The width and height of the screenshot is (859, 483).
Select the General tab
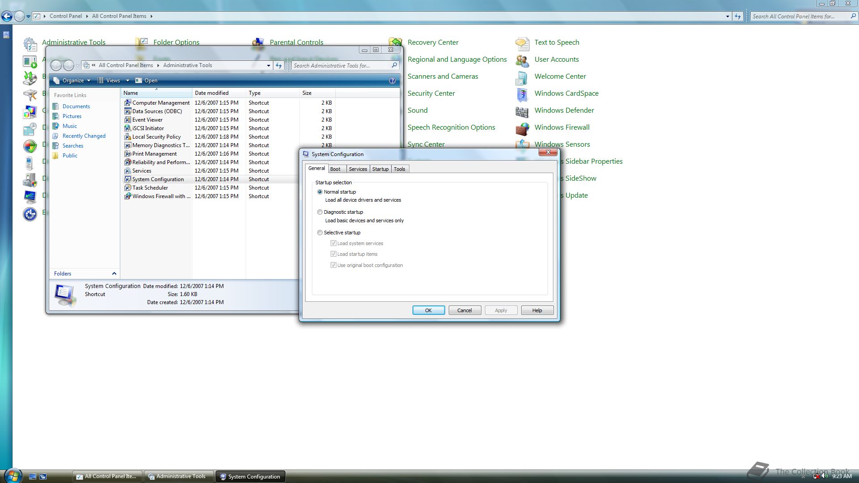(317, 168)
